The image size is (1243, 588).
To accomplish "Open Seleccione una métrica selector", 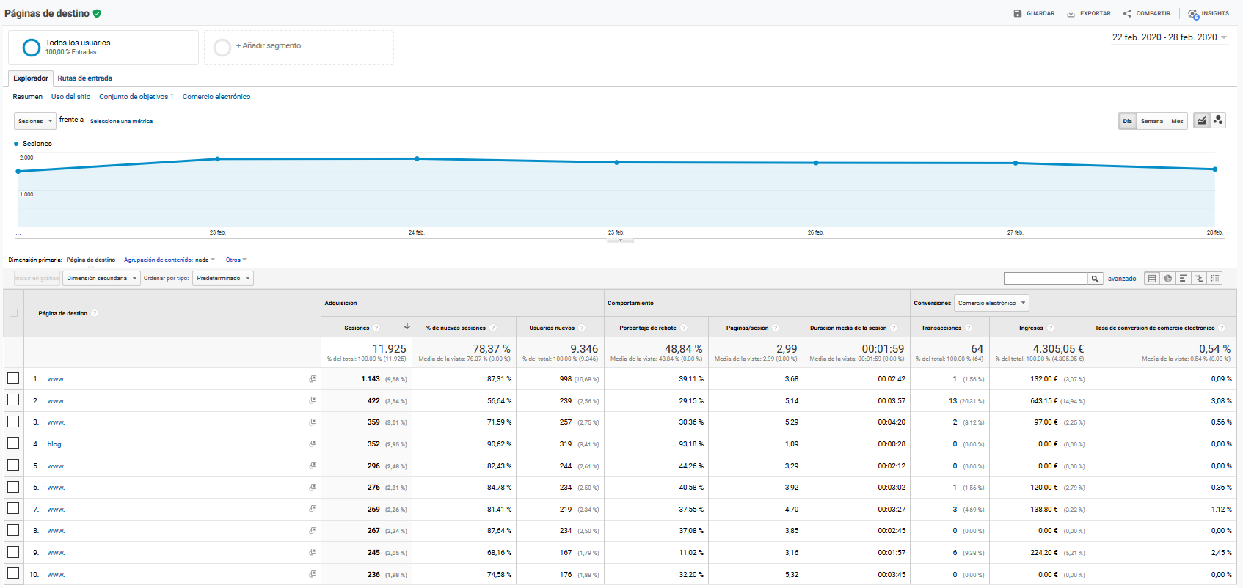I will [x=121, y=121].
